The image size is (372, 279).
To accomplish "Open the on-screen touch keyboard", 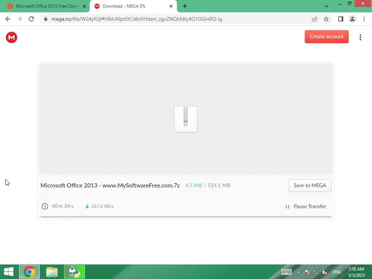I will point(286,272).
